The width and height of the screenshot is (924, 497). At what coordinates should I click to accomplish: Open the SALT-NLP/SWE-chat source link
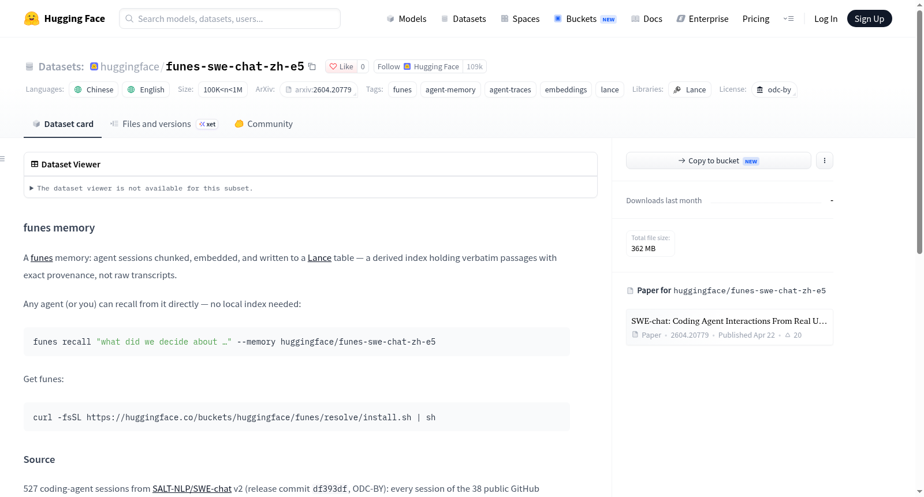click(x=192, y=489)
